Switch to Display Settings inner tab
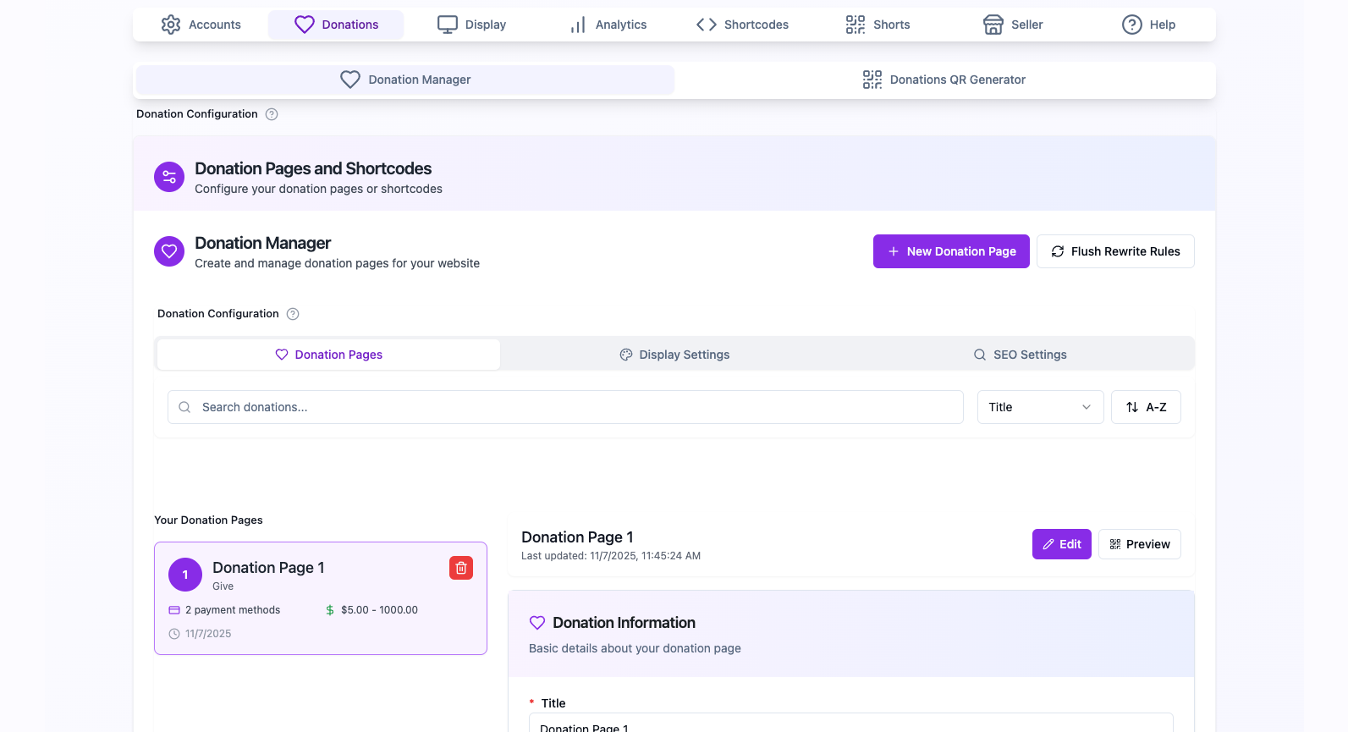The height and width of the screenshot is (732, 1348). click(x=674, y=355)
